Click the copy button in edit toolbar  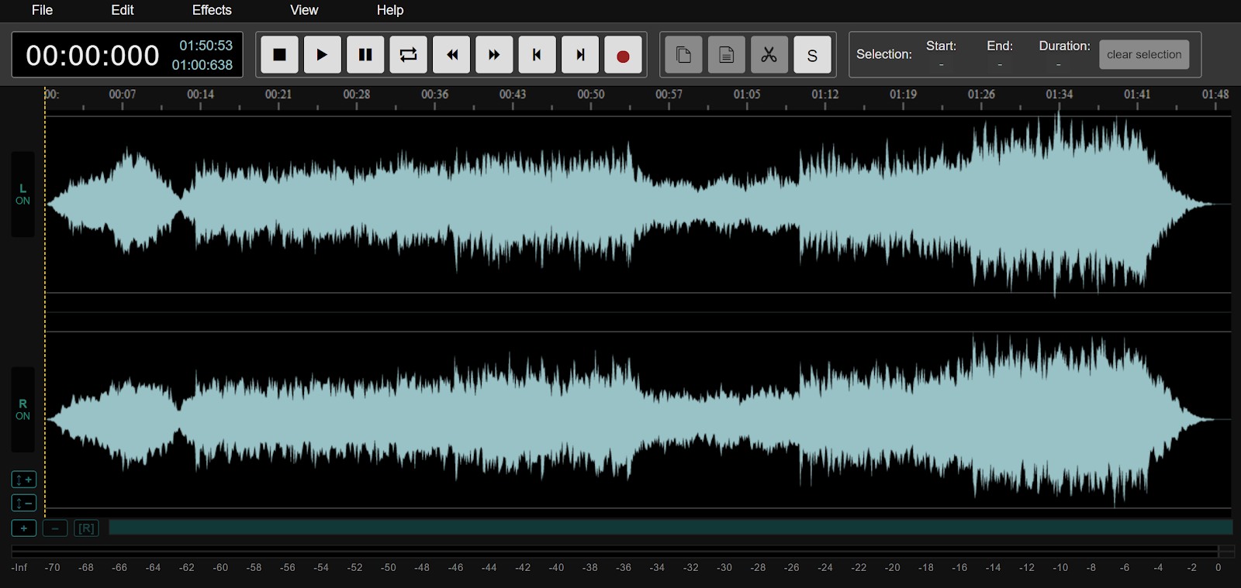click(683, 55)
